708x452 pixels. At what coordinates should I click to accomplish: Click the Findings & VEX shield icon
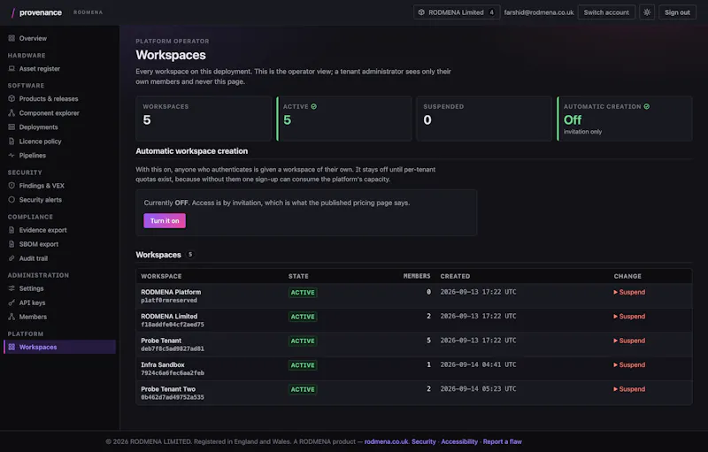click(12, 186)
